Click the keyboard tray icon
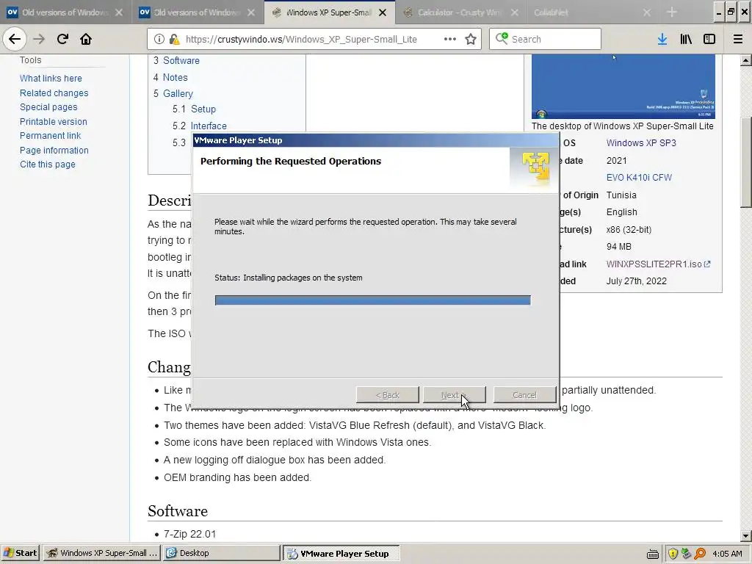This screenshot has height=564, width=752. 653,554
